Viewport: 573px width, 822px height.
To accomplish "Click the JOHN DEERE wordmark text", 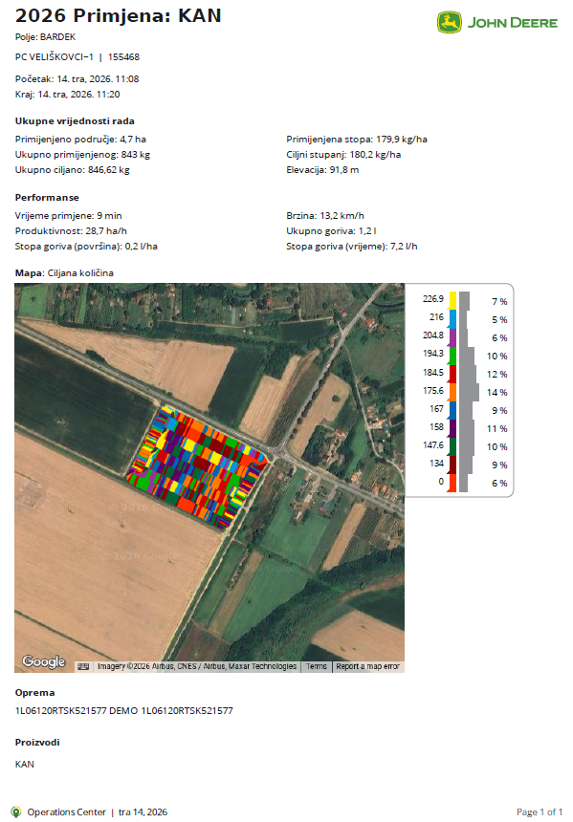I will (x=513, y=23).
